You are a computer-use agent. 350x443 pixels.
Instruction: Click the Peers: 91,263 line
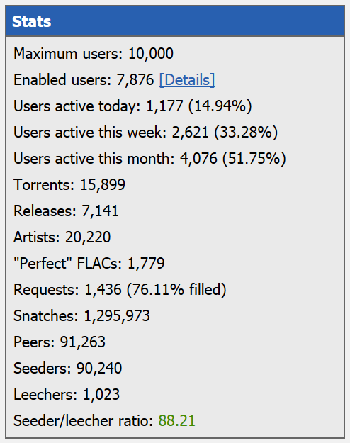(60, 342)
